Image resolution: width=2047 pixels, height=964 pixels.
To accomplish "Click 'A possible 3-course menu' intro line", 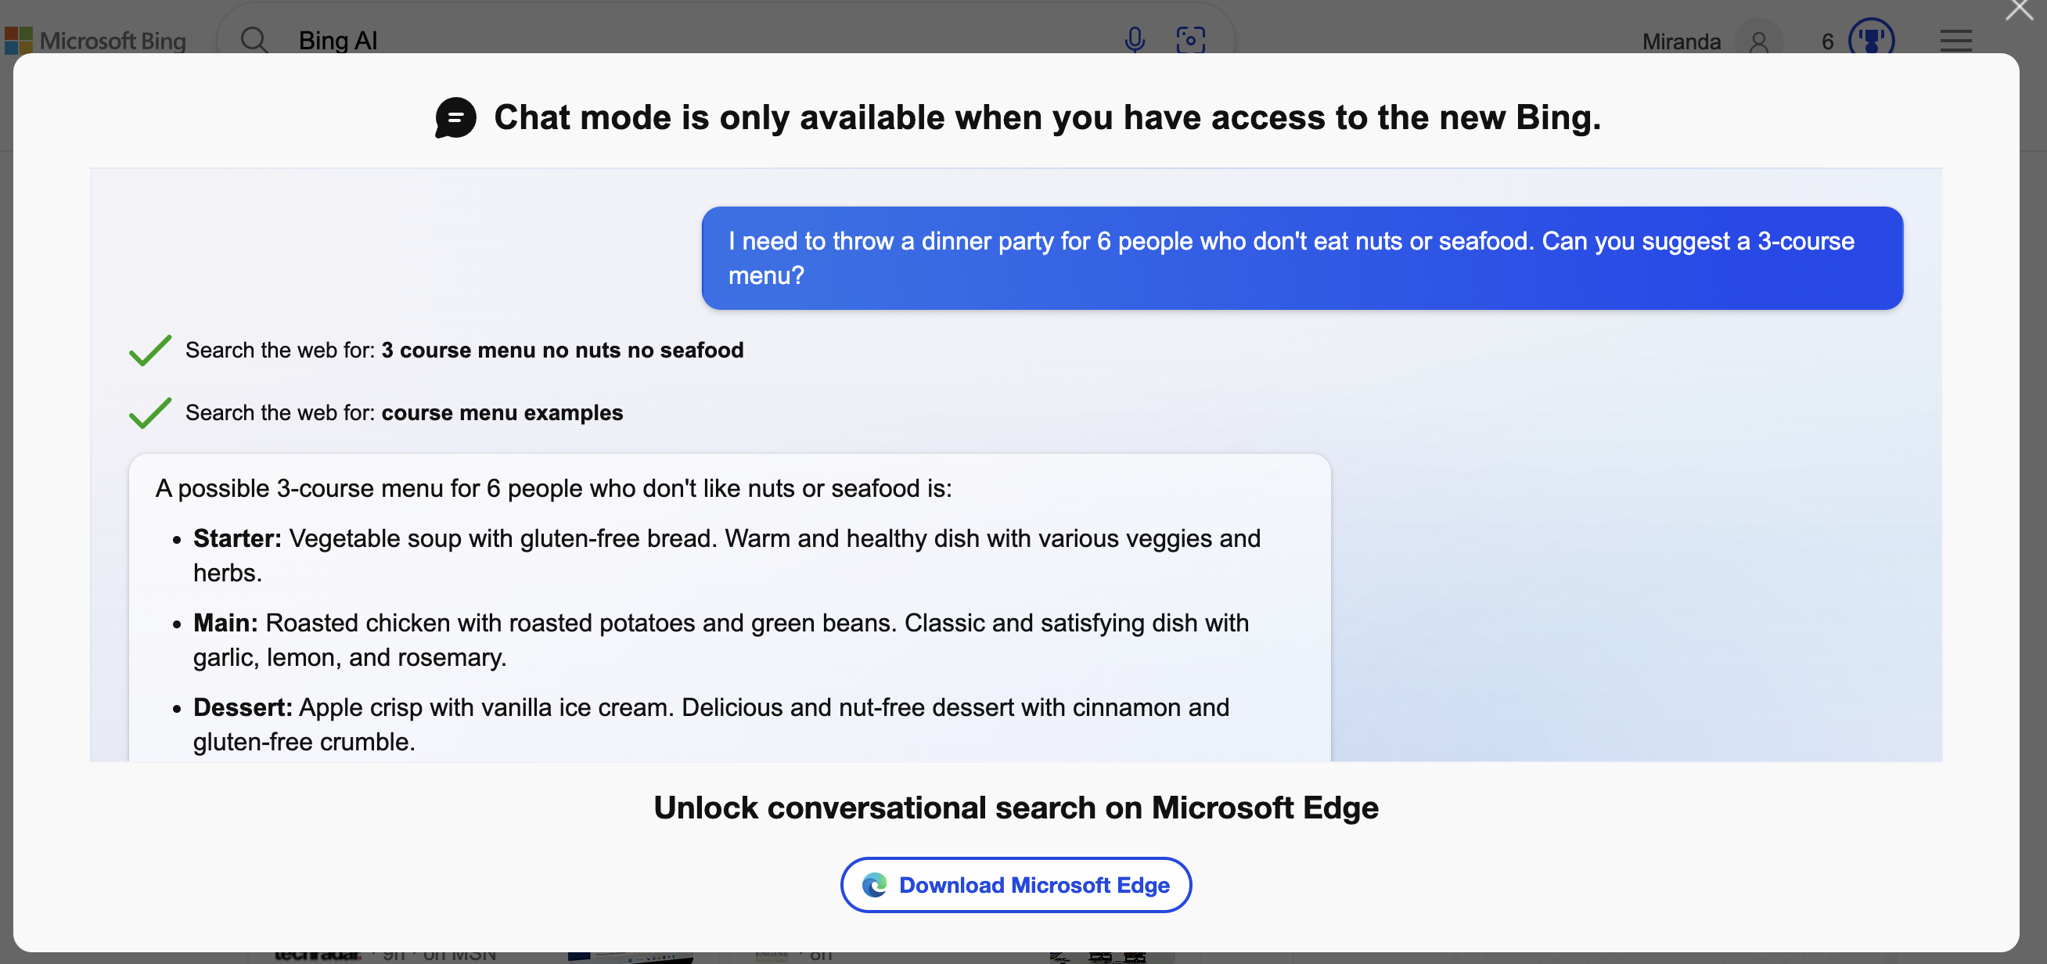I will tap(554, 488).
